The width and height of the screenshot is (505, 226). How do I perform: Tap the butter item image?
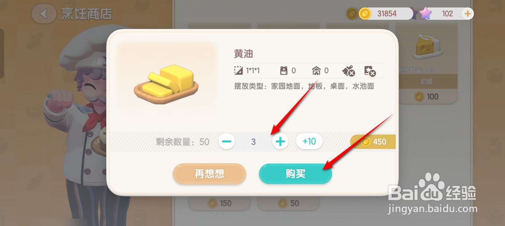[166, 83]
